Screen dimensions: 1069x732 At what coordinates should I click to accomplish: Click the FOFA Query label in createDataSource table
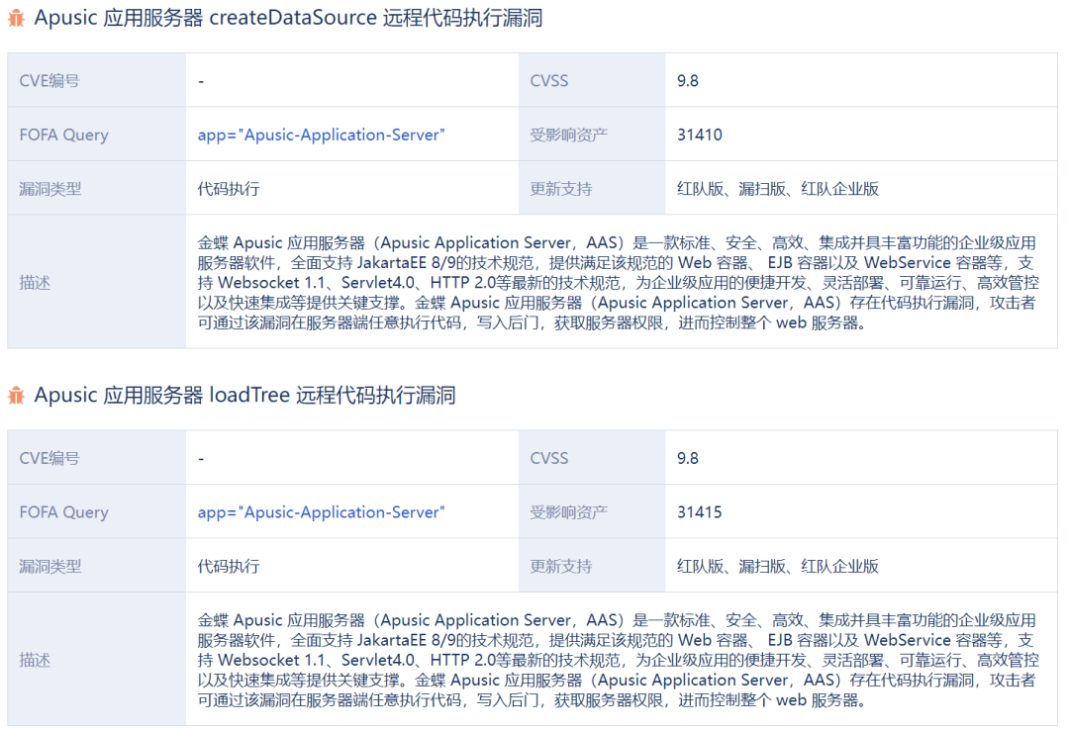(64, 135)
